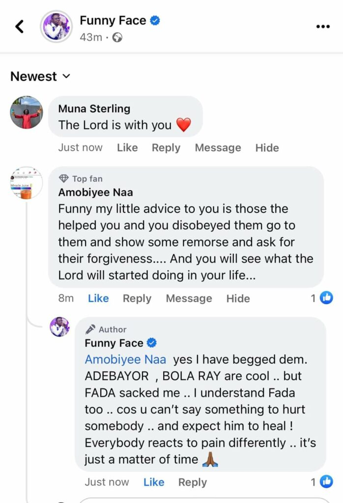This screenshot has width=343, height=503.
Task: Tap the Top fan diamond badge
Action: (x=64, y=179)
